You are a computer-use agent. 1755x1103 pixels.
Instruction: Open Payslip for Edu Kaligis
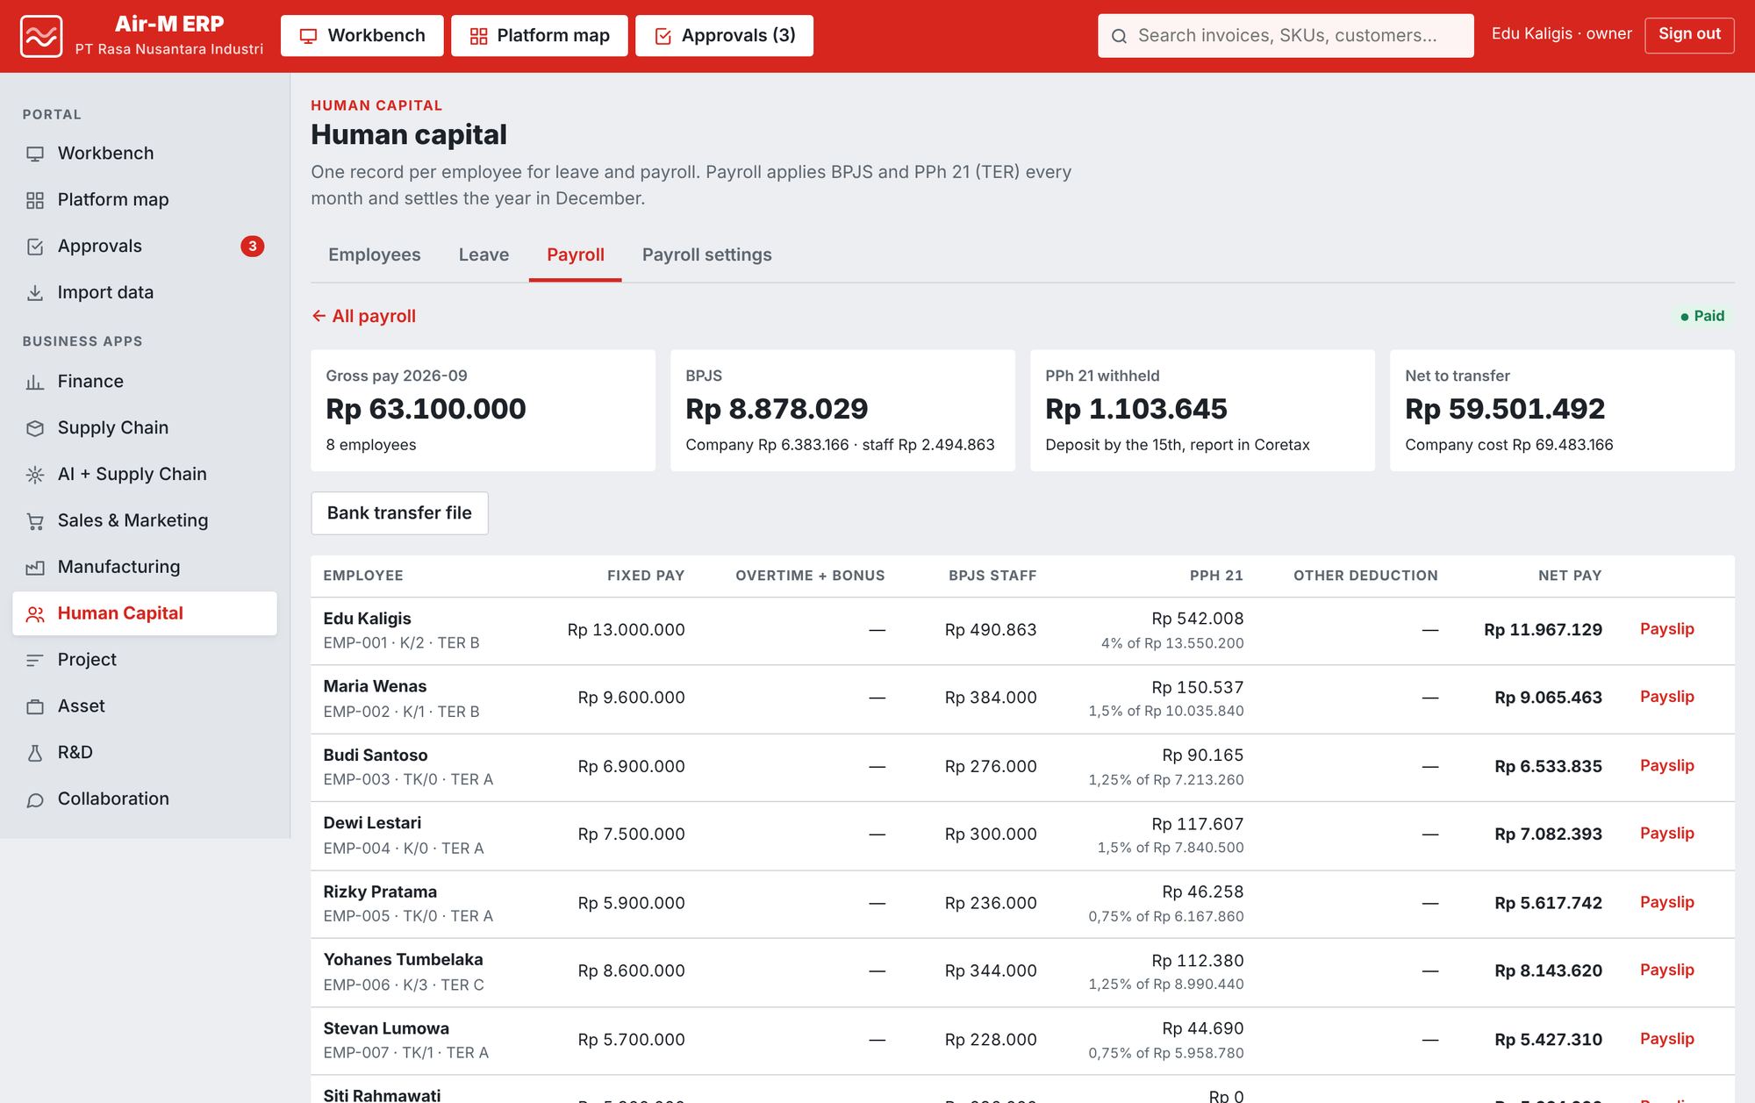1667,629
